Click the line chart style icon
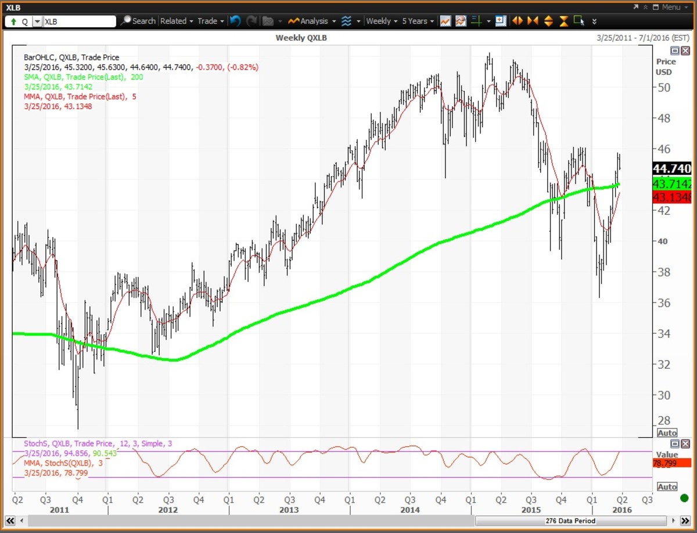The image size is (697, 533). [445, 21]
